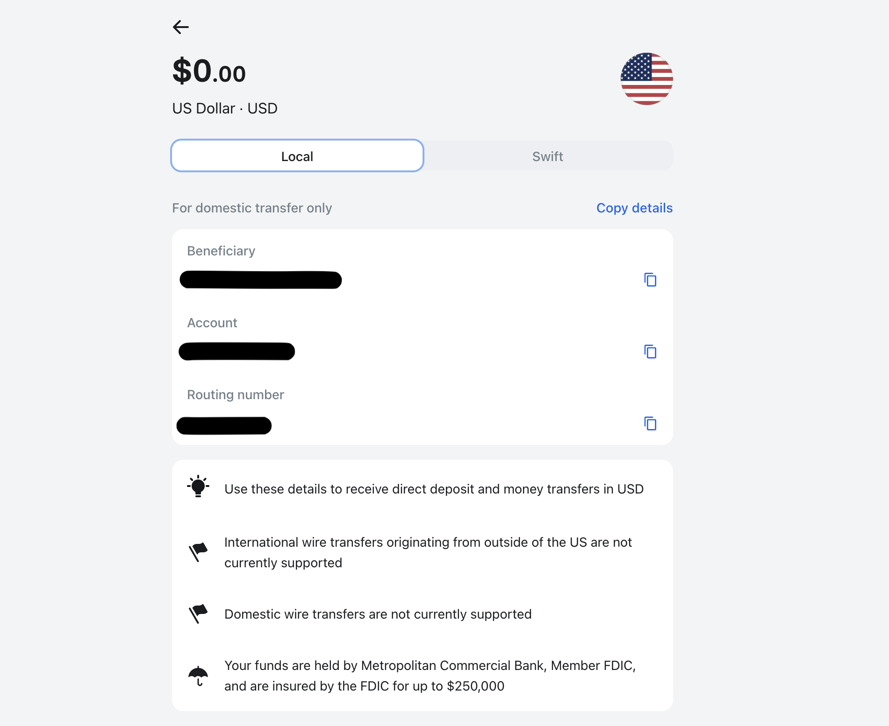Screen dimensions: 889x726
Task: Click the flag icon beside international wire notice
Action: 198,552
